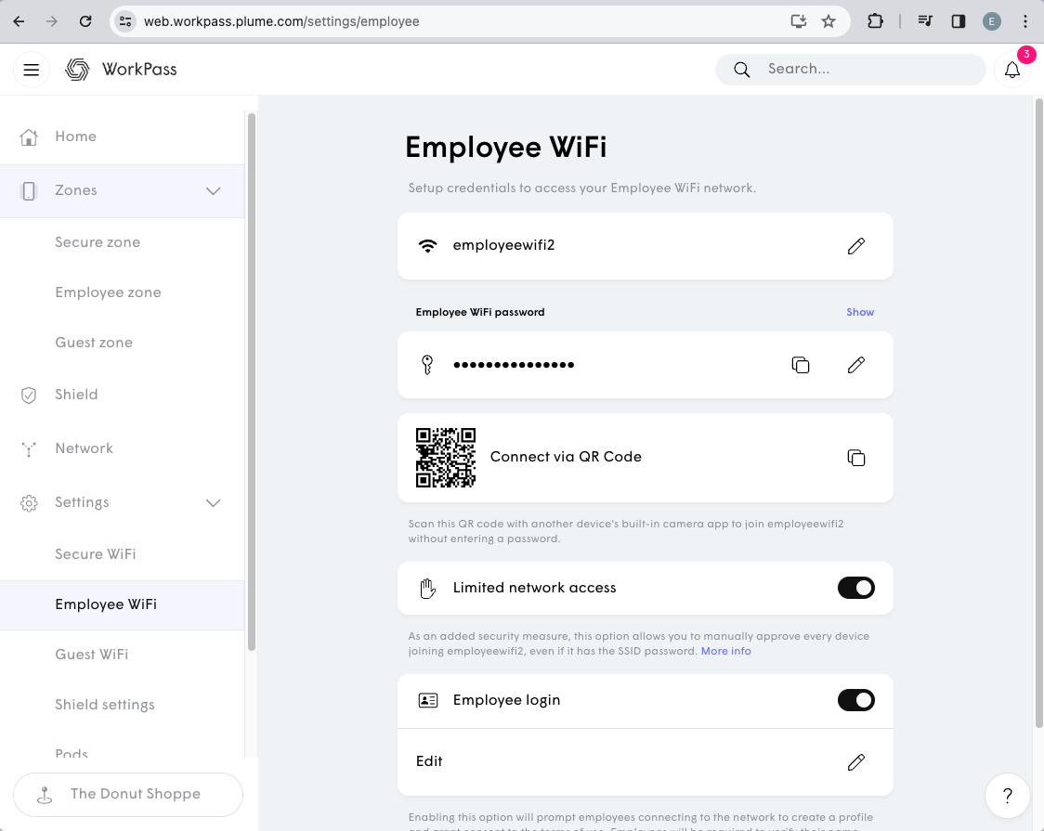Click the search magnifier icon
The image size is (1044, 831).
[742, 70]
